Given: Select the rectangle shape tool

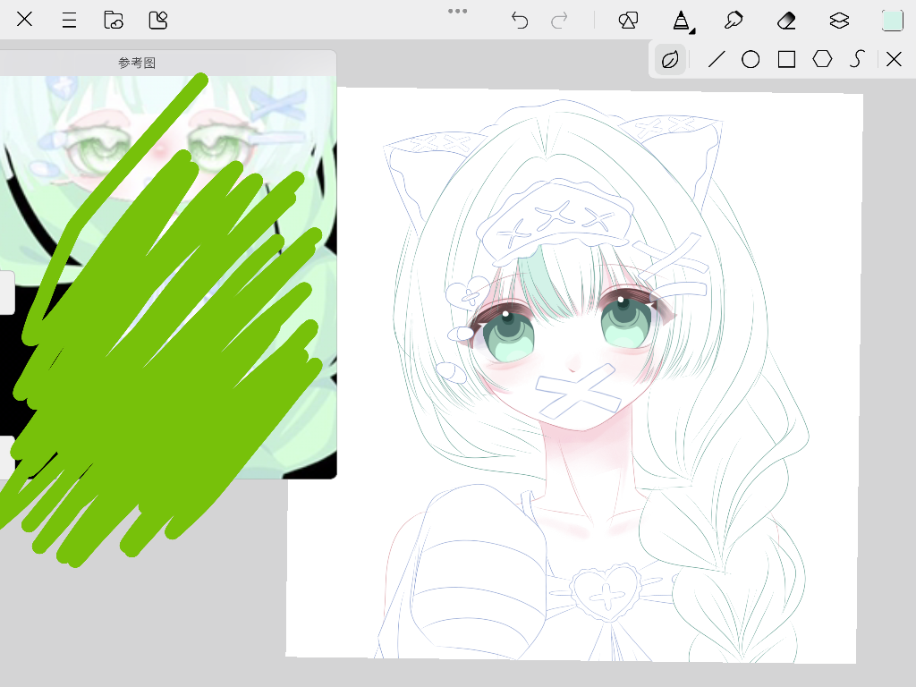Looking at the screenshot, I should tap(786, 60).
